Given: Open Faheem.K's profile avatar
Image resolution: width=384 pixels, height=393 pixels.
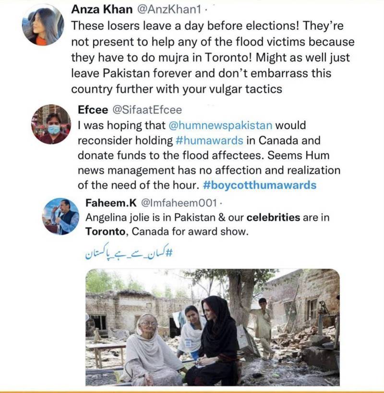Looking at the screenshot, I should (60, 216).
